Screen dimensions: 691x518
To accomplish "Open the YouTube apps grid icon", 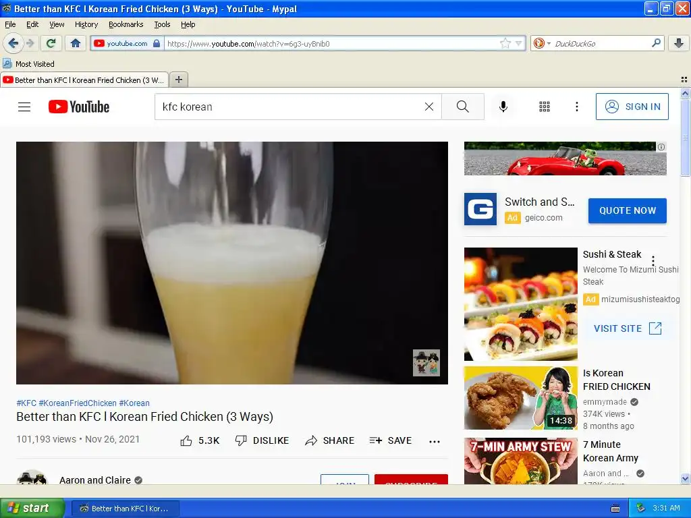I will pyautogui.click(x=545, y=107).
